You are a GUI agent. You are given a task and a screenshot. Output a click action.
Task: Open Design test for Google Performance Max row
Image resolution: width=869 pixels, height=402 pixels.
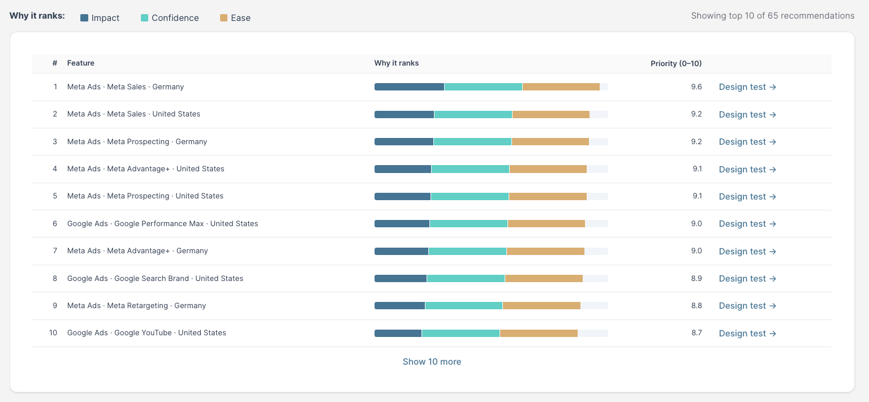click(747, 224)
